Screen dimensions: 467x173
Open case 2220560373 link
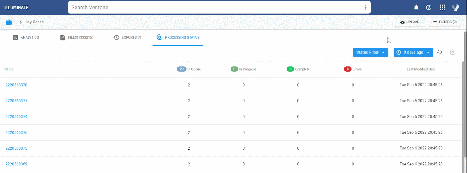click(x=16, y=148)
